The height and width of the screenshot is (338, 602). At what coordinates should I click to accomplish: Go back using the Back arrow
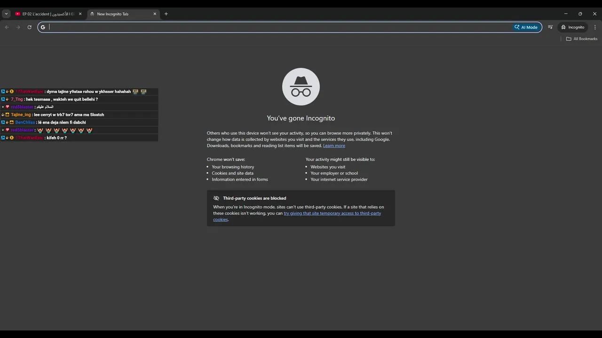[7, 27]
